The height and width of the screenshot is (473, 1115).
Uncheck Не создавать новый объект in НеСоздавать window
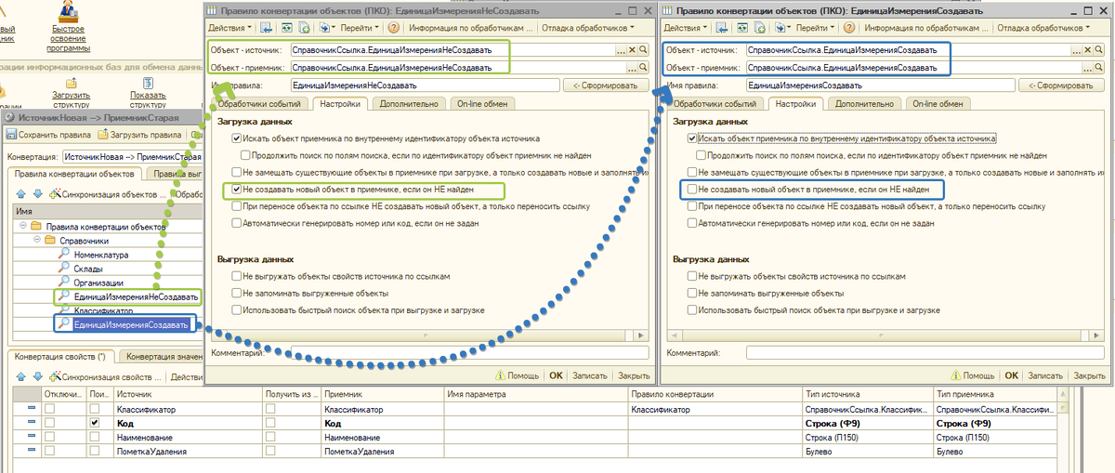(x=238, y=190)
